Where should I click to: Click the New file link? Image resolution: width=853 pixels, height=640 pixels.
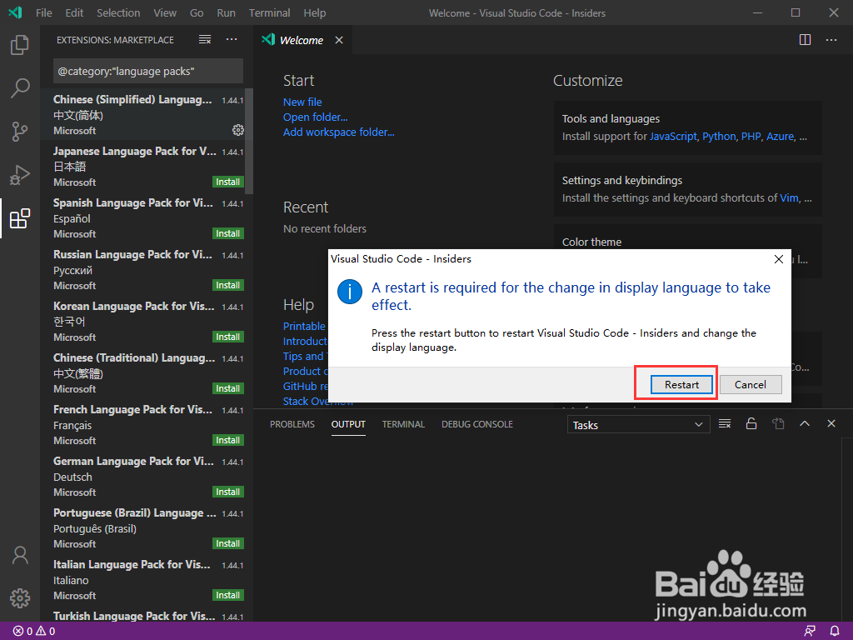pyautogui.click(x=302, y=102)
